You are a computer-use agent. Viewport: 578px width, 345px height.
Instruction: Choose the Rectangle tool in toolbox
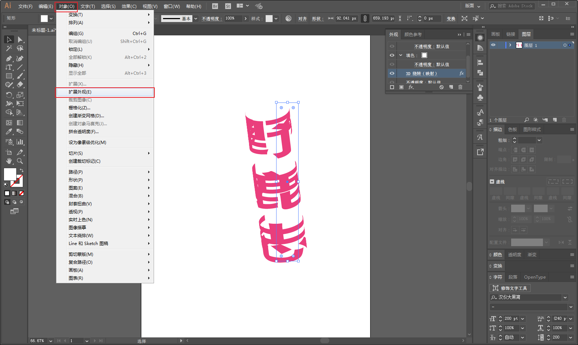[9, 76]
